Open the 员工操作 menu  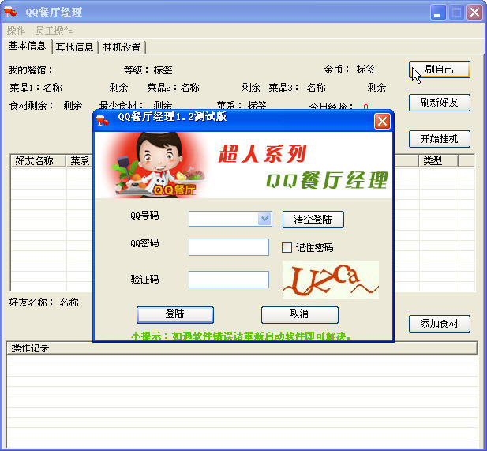point(54,31)
